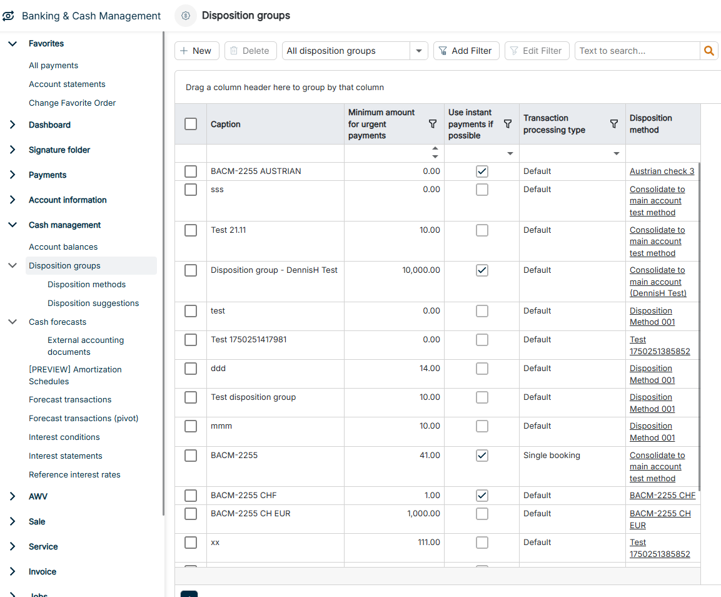Open Interest conditions
This screenshot has width=721, height=597.
(64, 437)
